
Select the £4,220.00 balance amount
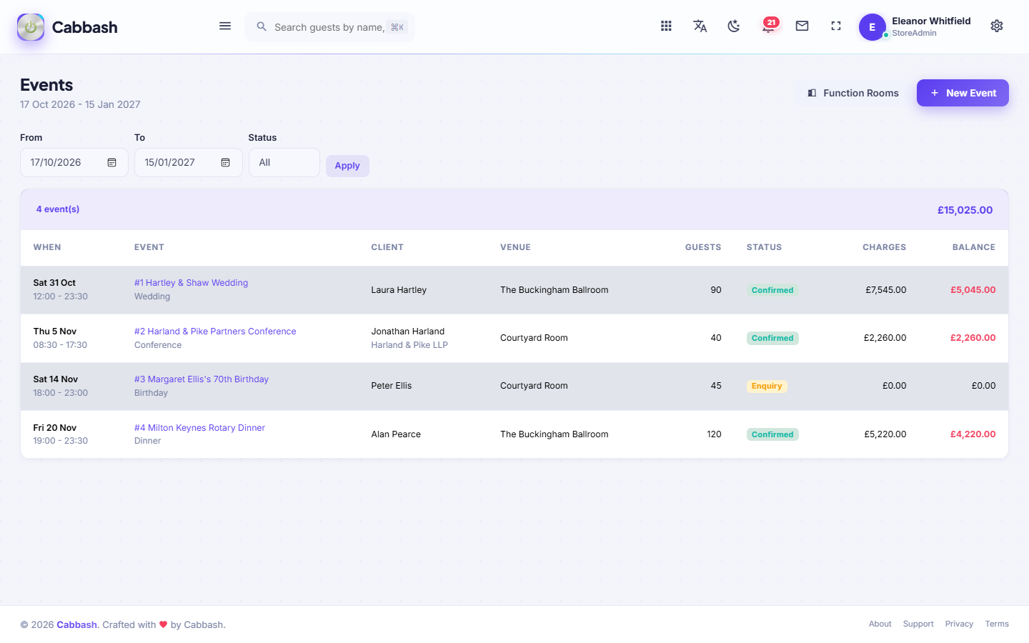[x=973, y=434]
